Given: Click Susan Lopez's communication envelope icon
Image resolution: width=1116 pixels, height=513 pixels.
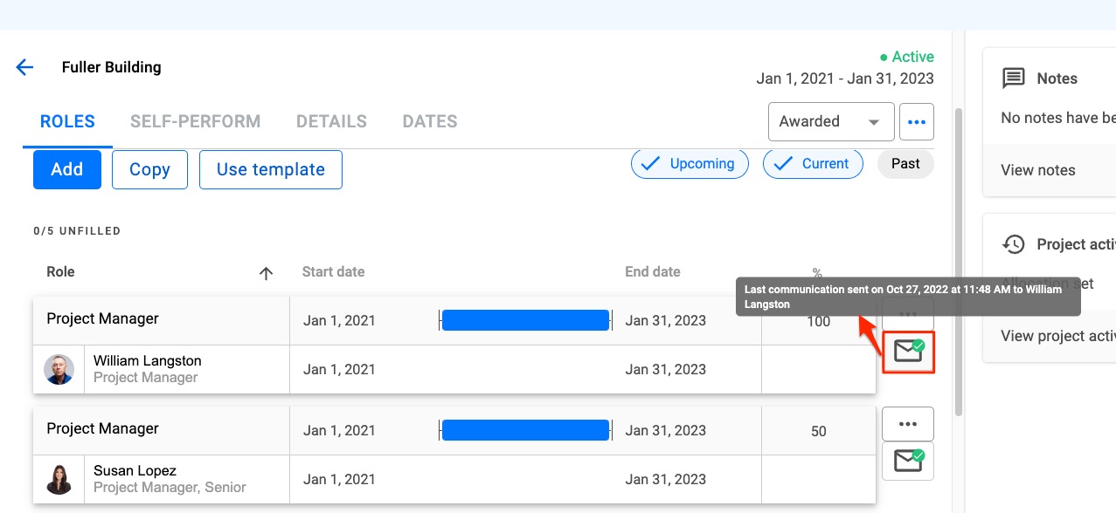Looking at the screenshot, I should pos(908,462).
